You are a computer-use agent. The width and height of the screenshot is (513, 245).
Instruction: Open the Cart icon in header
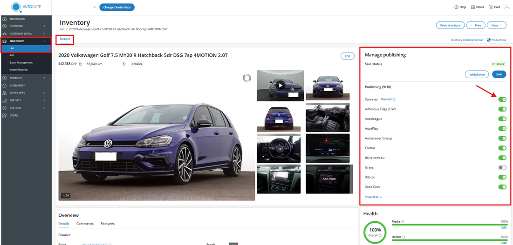491,7
